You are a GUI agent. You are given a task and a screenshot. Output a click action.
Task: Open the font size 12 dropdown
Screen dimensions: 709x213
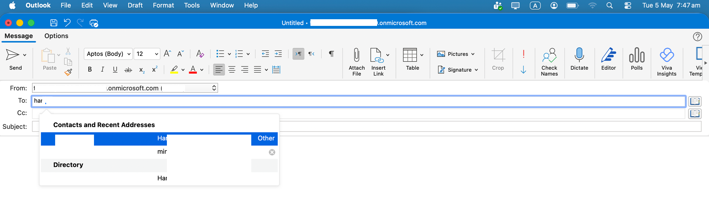click(147, 54)
